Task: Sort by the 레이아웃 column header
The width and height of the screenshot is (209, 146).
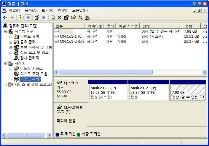Action: tap(94, 26)
